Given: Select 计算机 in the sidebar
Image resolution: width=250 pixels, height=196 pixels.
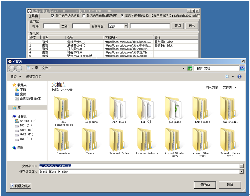Looking at the screenshot, I should (x=20, y=116).
